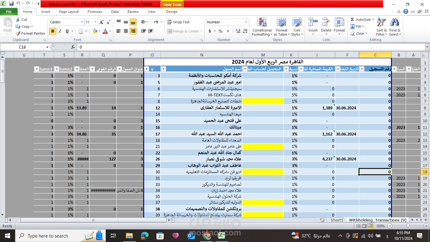Click the Insert Cells button
This screenshot has width=430, height=242.
coord(313,27)
